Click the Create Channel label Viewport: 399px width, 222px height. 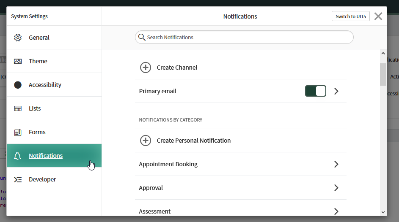point(177,68)
